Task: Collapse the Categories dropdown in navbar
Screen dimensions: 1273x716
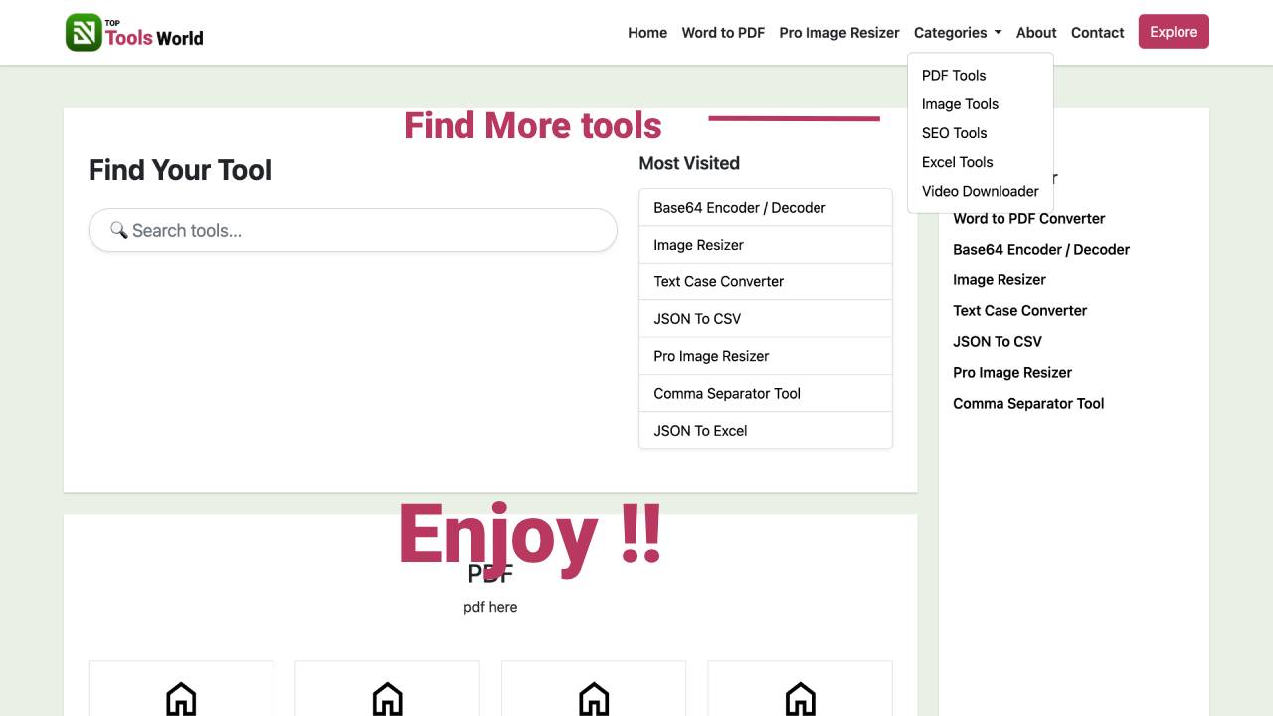Action: coord(957,32)
